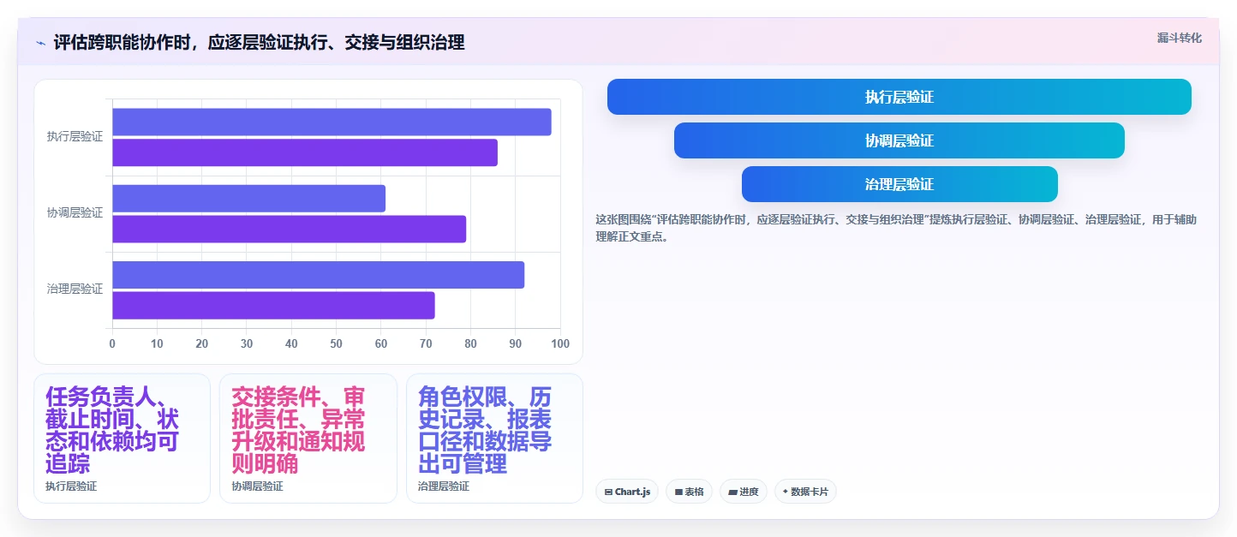Select the 治理层验证 funnel stage bar
Viewport: 1237px width, 537px height.
click(x=899, y=184)
